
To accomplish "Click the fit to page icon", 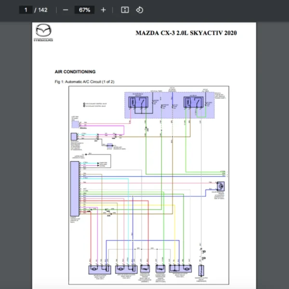I will (125, 10).
